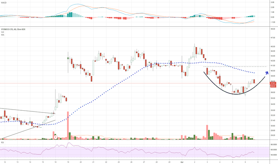Click the current price tag 37.61

(x=273, y=83)
